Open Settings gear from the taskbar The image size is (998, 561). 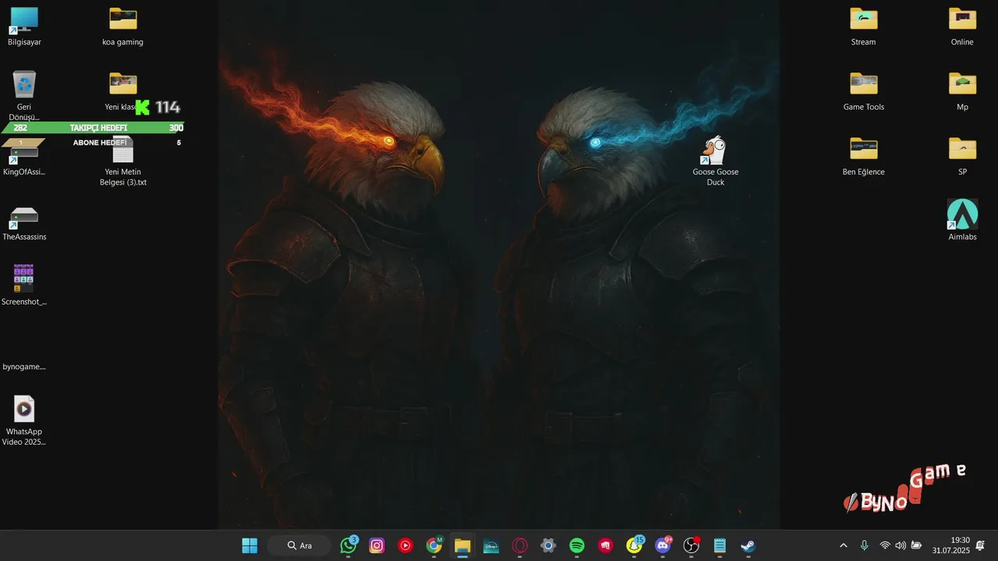548,545
